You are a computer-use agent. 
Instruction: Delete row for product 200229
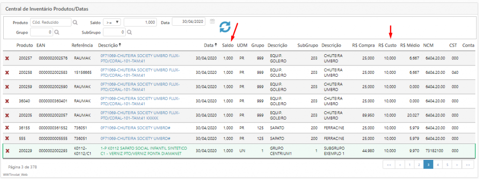click(x=7, y=151)
